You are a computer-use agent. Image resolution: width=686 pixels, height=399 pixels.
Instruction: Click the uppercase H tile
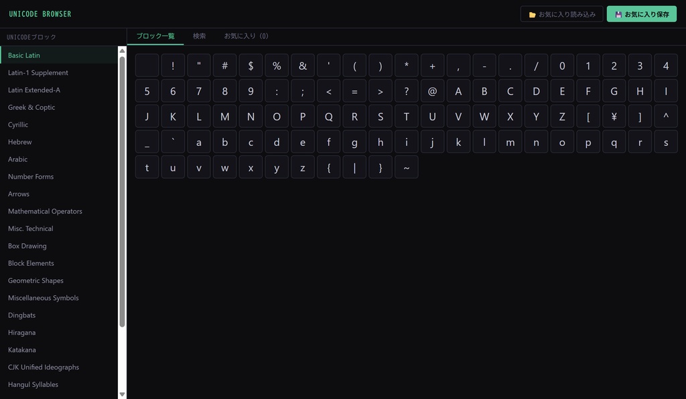pyautogui.click(x=640, y=91)
